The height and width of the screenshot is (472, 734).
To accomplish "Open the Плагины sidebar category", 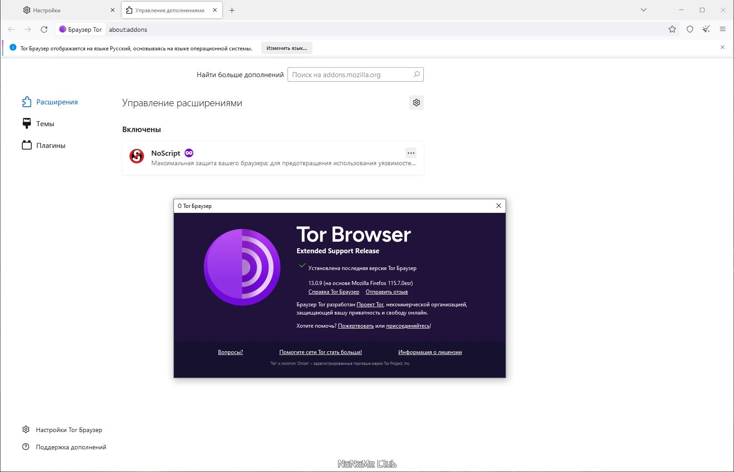I will [x=44, y=145].
